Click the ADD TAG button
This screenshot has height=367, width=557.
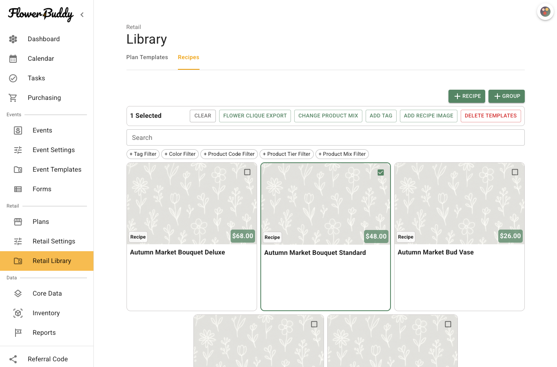pos(381,116)
